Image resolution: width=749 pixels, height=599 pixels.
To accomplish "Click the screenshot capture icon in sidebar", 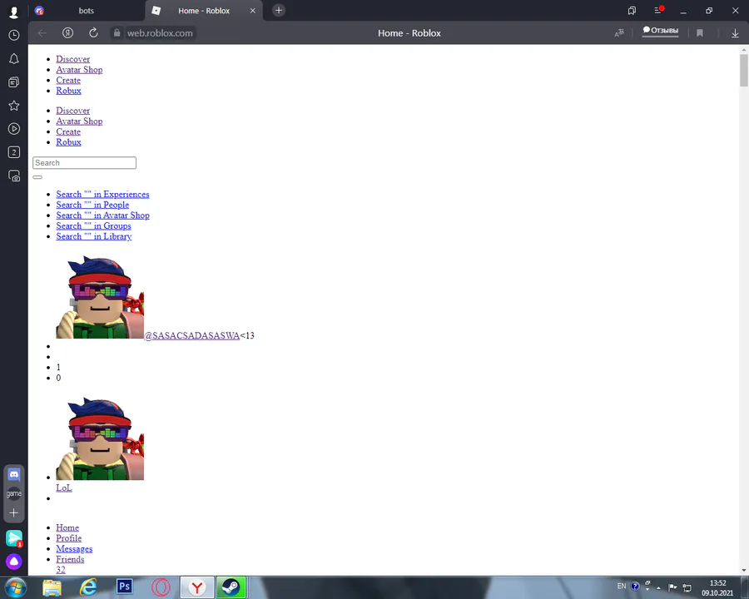I will (x=14, y=176).
